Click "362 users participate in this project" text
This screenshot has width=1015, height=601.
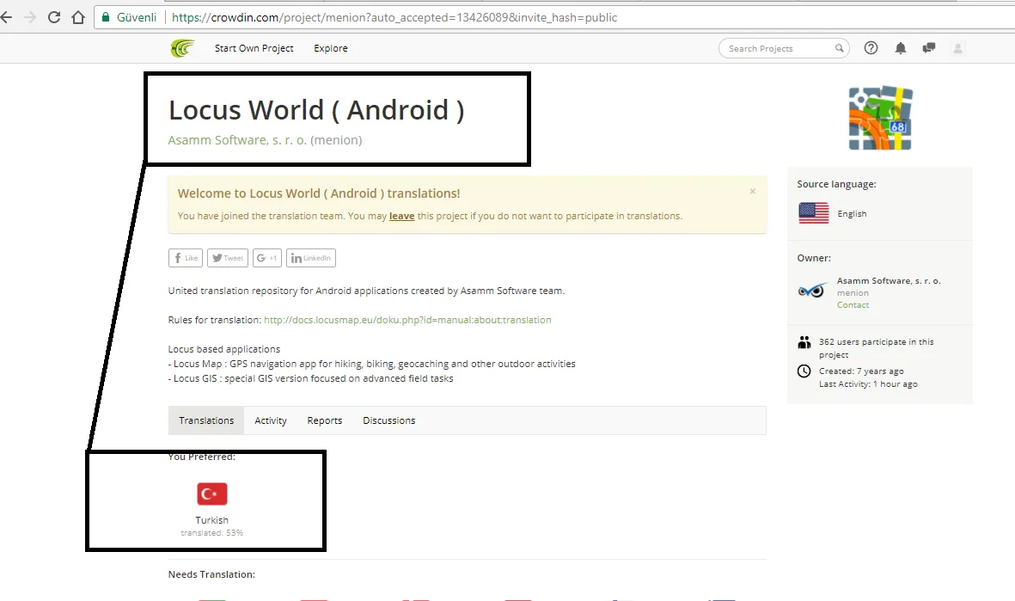tap(877, 348)
